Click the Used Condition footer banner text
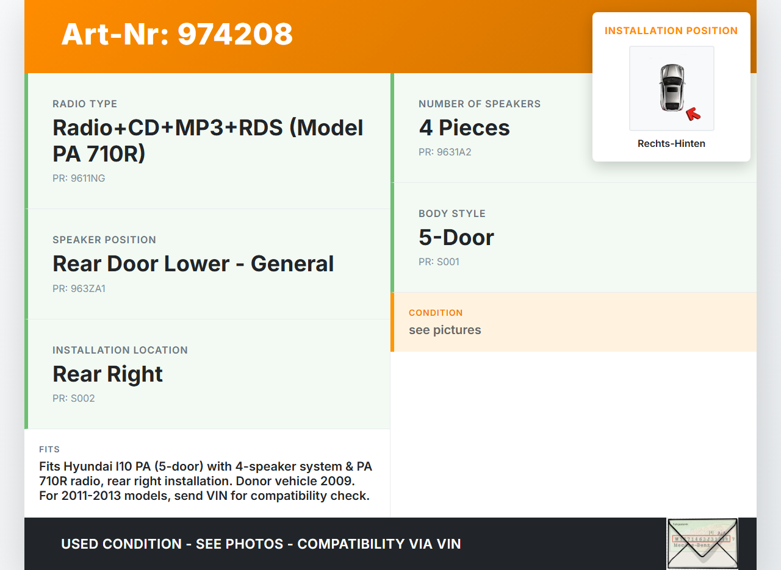The height and width of the screenshot is (570, 781). point(261,544)
